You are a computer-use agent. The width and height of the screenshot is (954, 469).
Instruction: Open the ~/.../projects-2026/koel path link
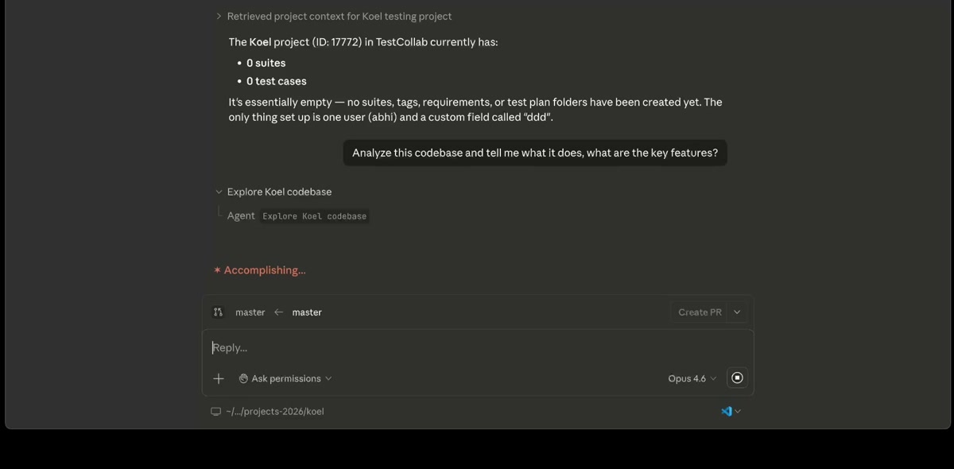275,411
